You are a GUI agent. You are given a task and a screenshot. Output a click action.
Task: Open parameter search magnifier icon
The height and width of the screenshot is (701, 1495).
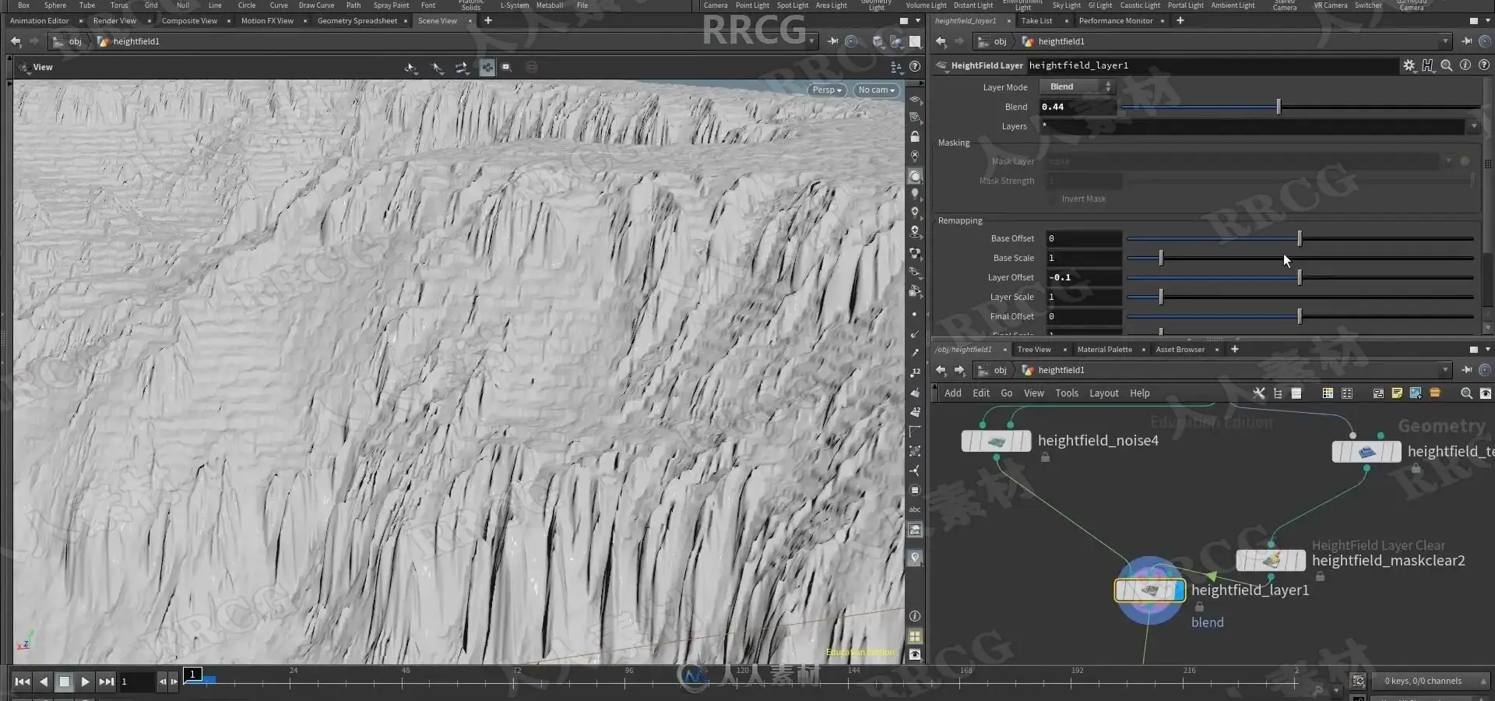coord(1446,65)
